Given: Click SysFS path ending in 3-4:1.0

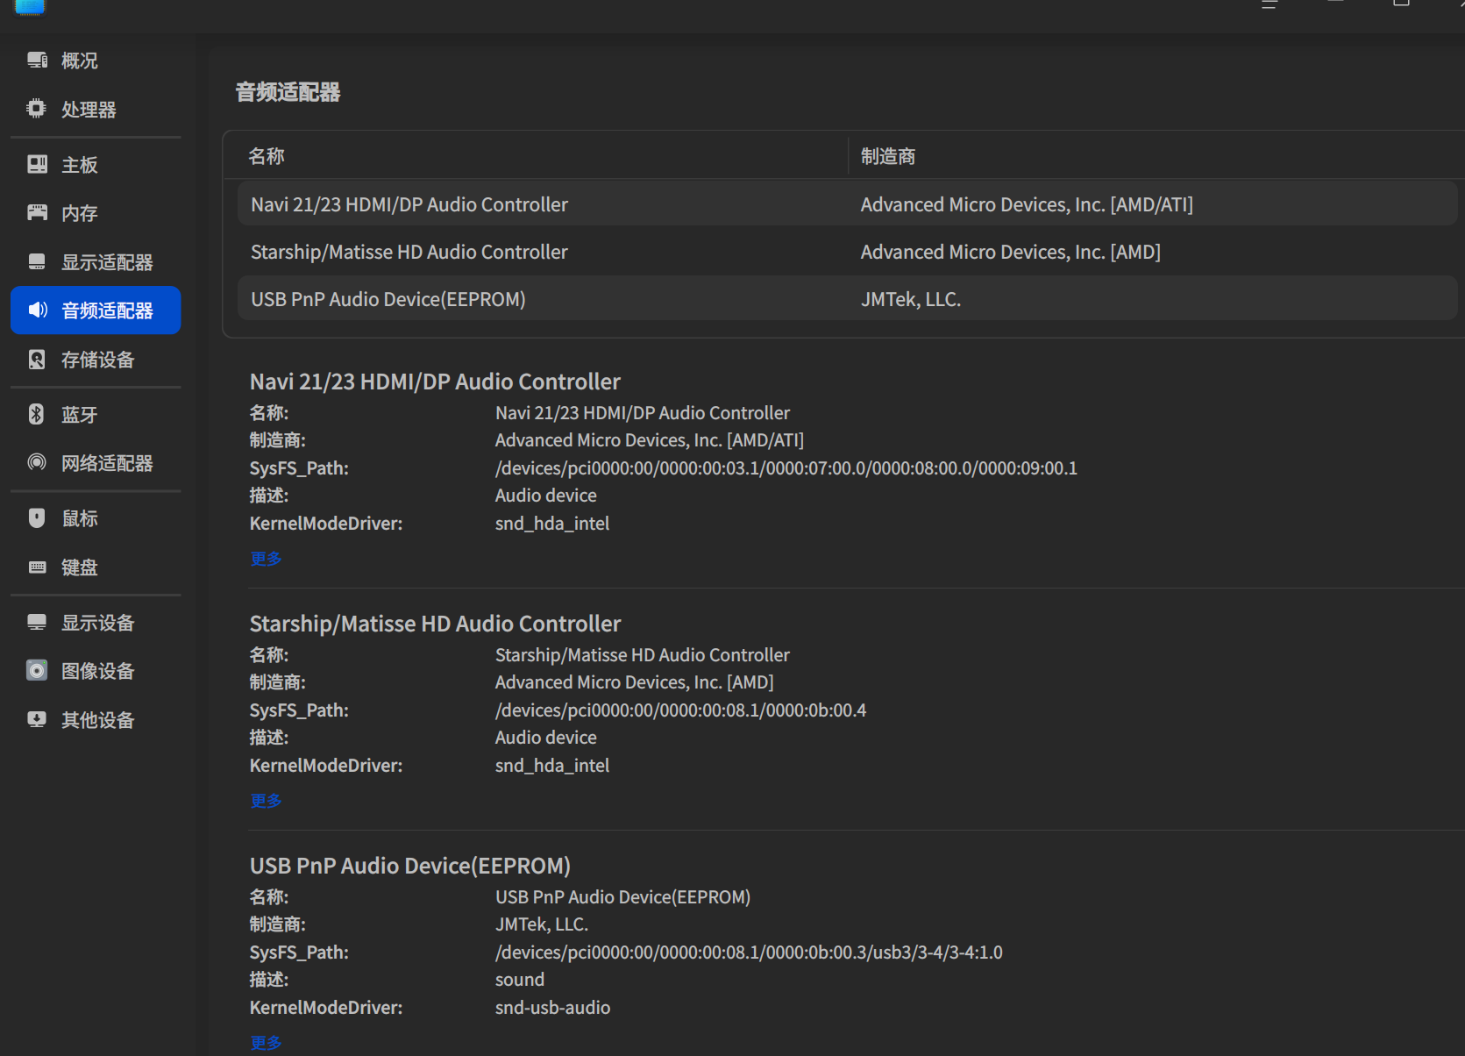Looking at the screenshot, I should tap(749, 953).
